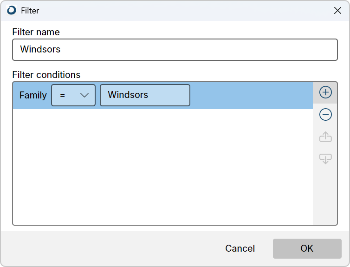Confirm the filter with OK button
The width and height of the screenshot is (350, 267).
tap(307, 248)
